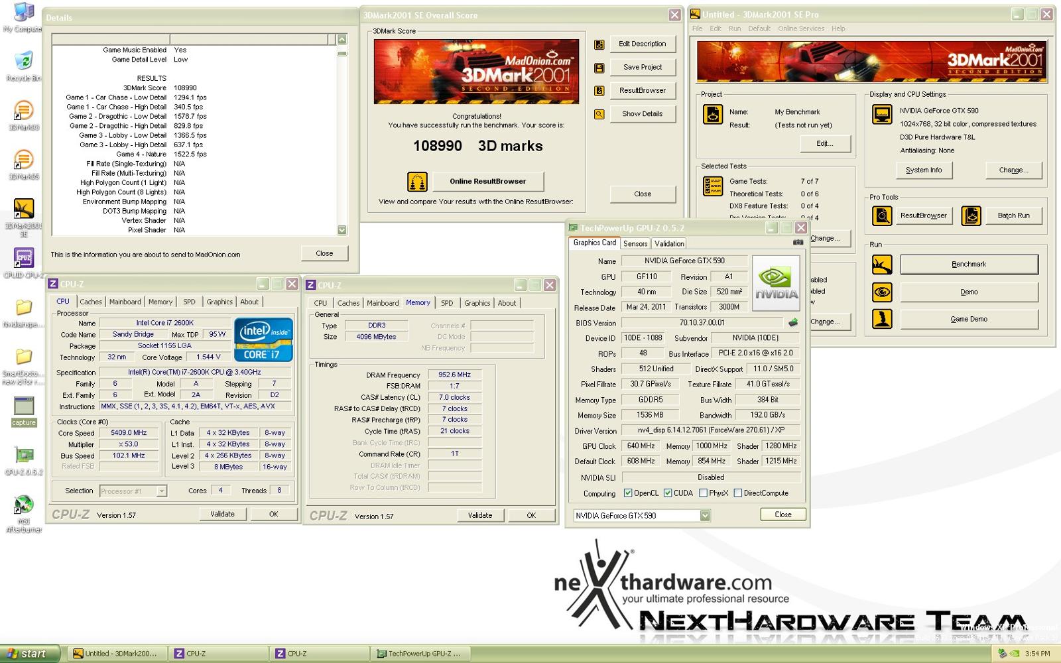The image size is (1061, 663).
Task: Switch to SPD tab in Memory CPU-Z window
Action: click(447, 303)
